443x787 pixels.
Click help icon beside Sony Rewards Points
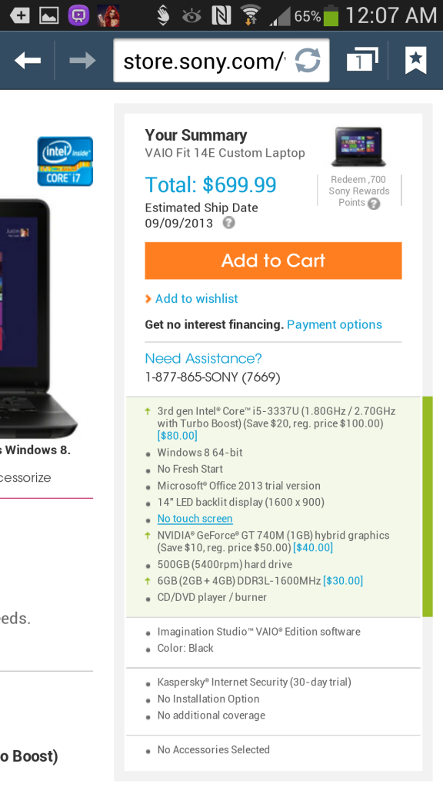pos(373,203)
